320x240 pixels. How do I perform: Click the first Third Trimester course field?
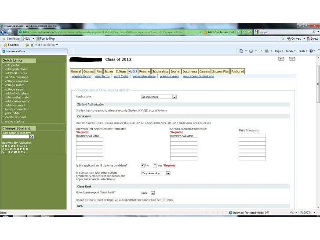click(x=252, y=136)
